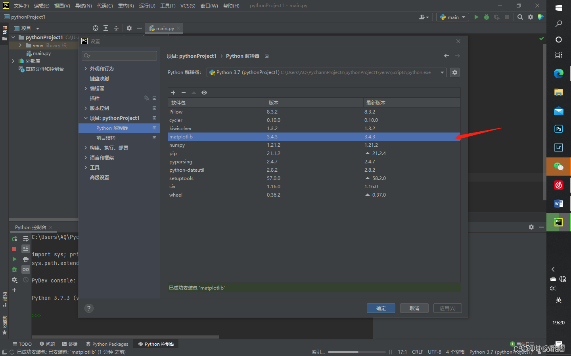Close the settings dialog
Viewport: 571px width, 356px height.
[458, 41]
